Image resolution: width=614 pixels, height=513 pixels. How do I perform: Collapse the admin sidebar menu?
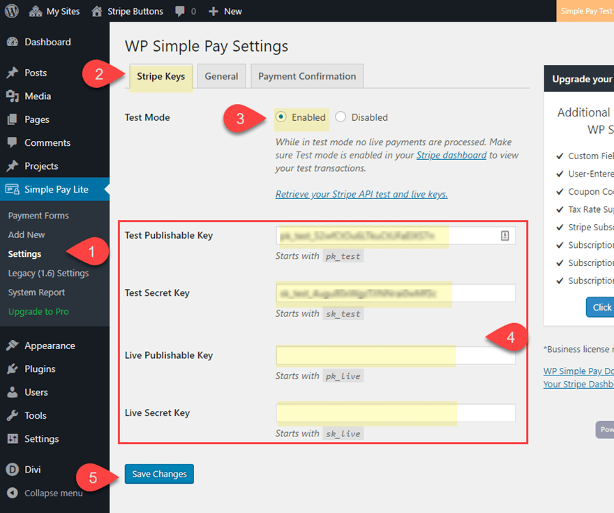point(45,493)
